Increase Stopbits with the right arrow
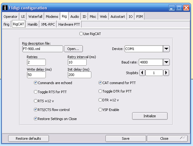This screenshot has height=146, width=193. pos(166,73)
